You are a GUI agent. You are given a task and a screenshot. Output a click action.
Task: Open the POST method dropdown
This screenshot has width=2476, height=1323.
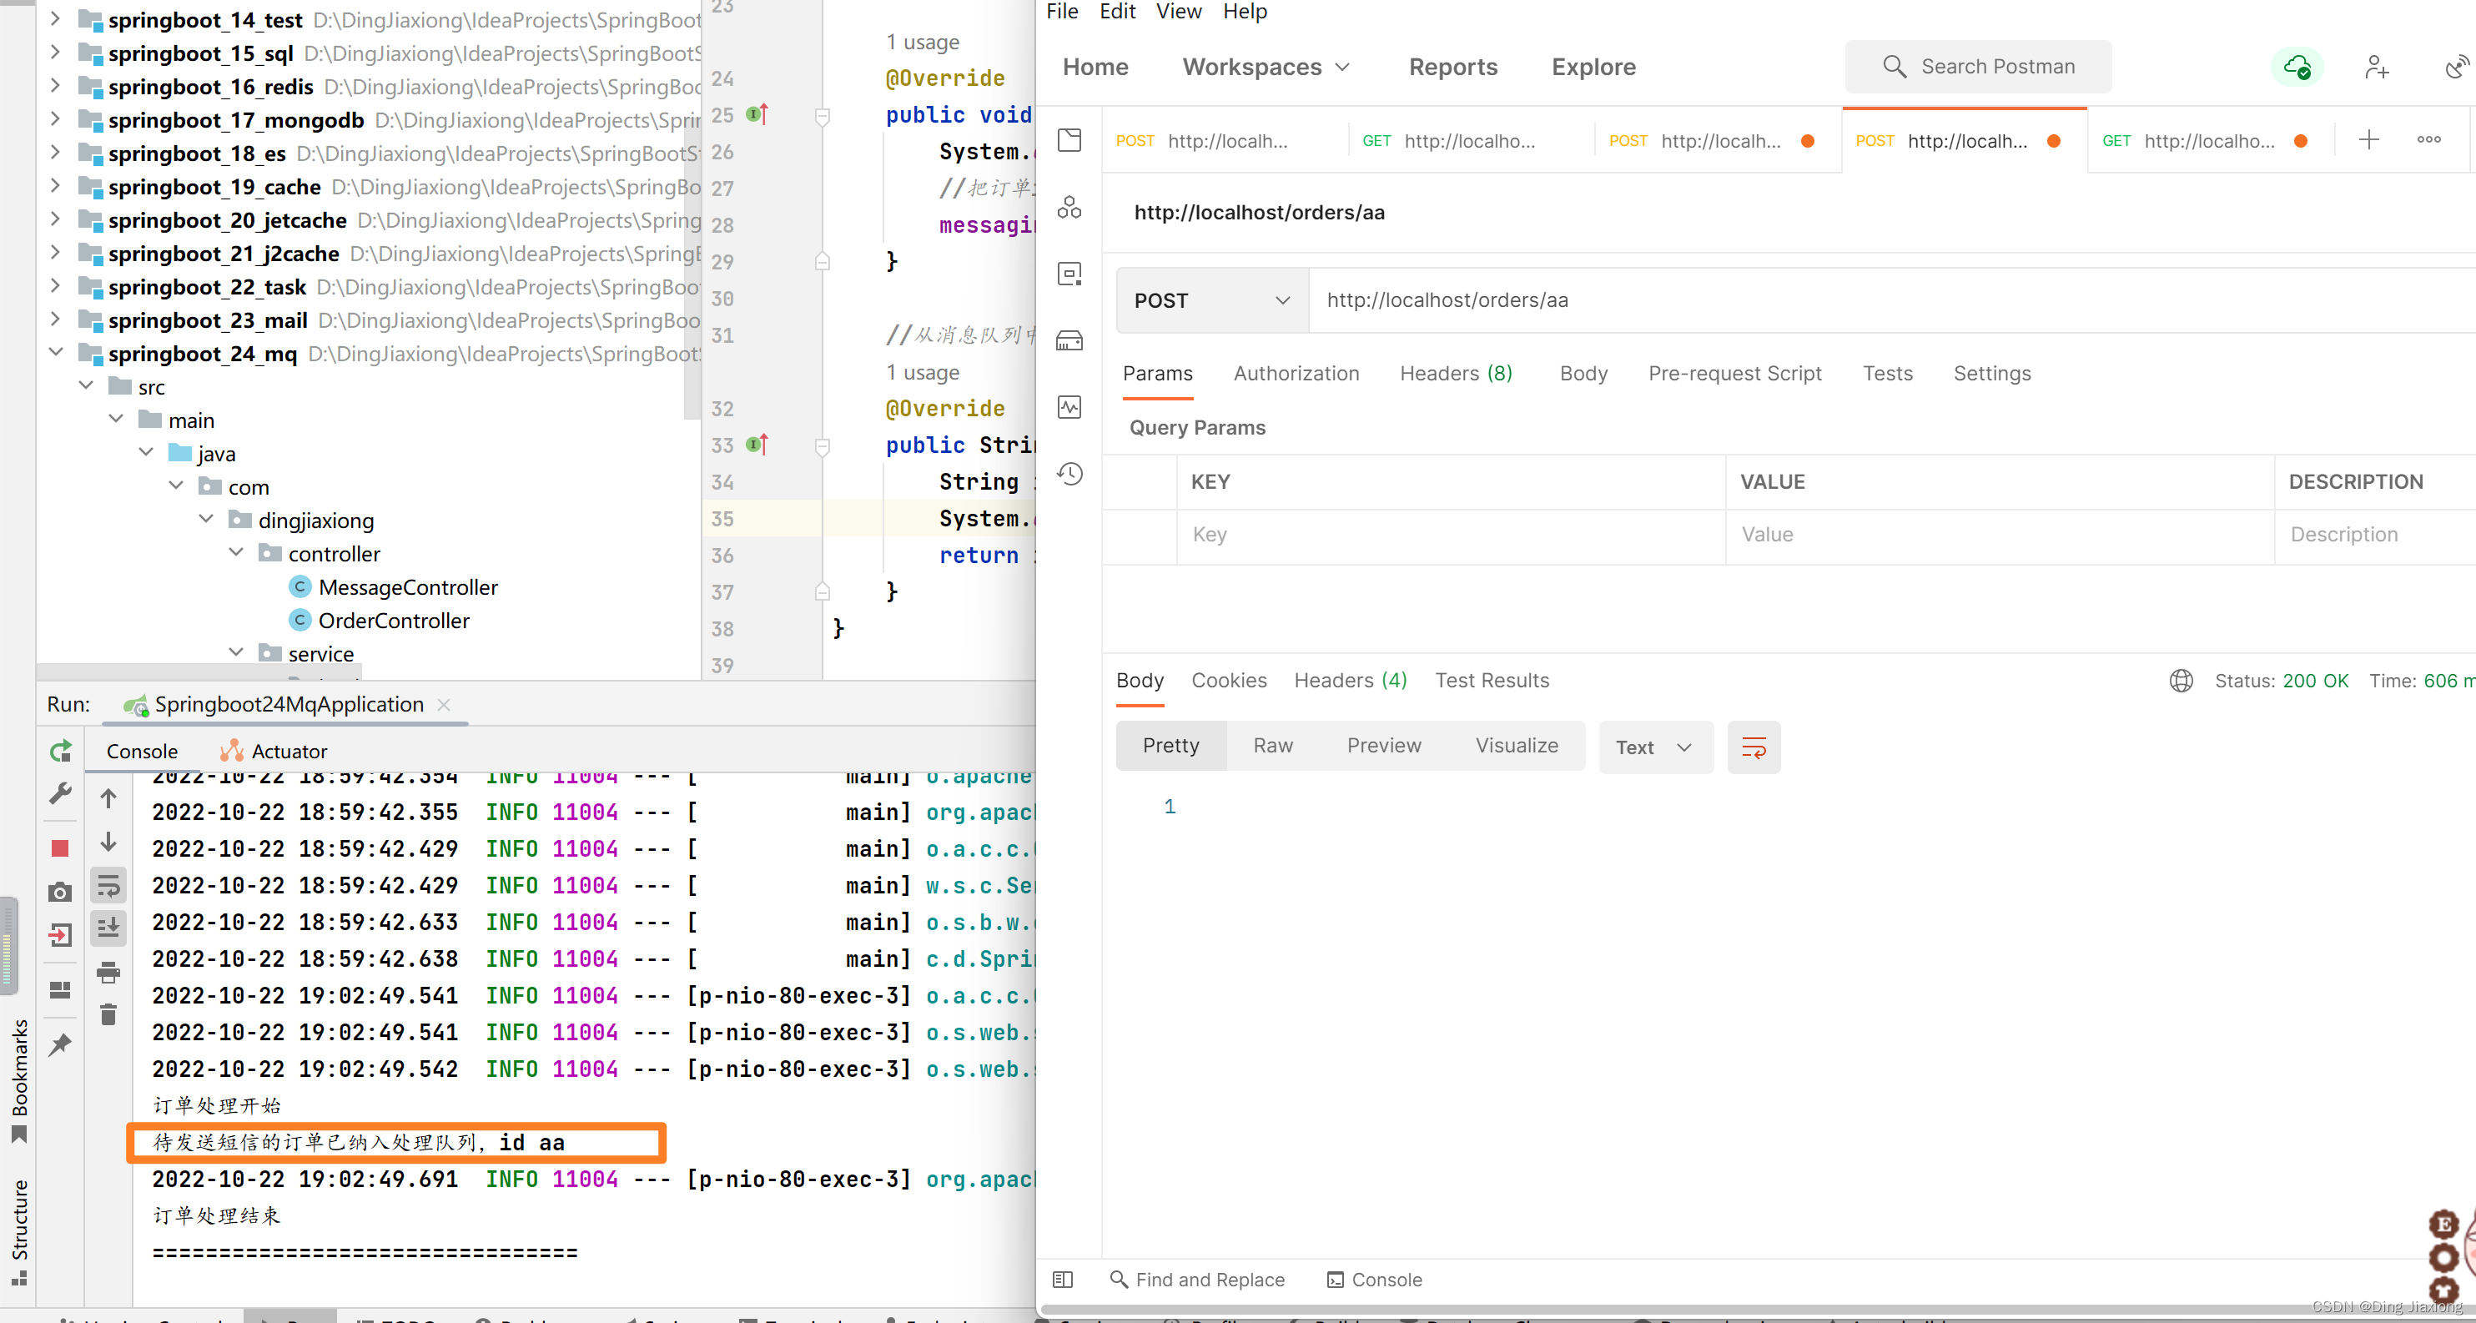tap(1212, 301)
